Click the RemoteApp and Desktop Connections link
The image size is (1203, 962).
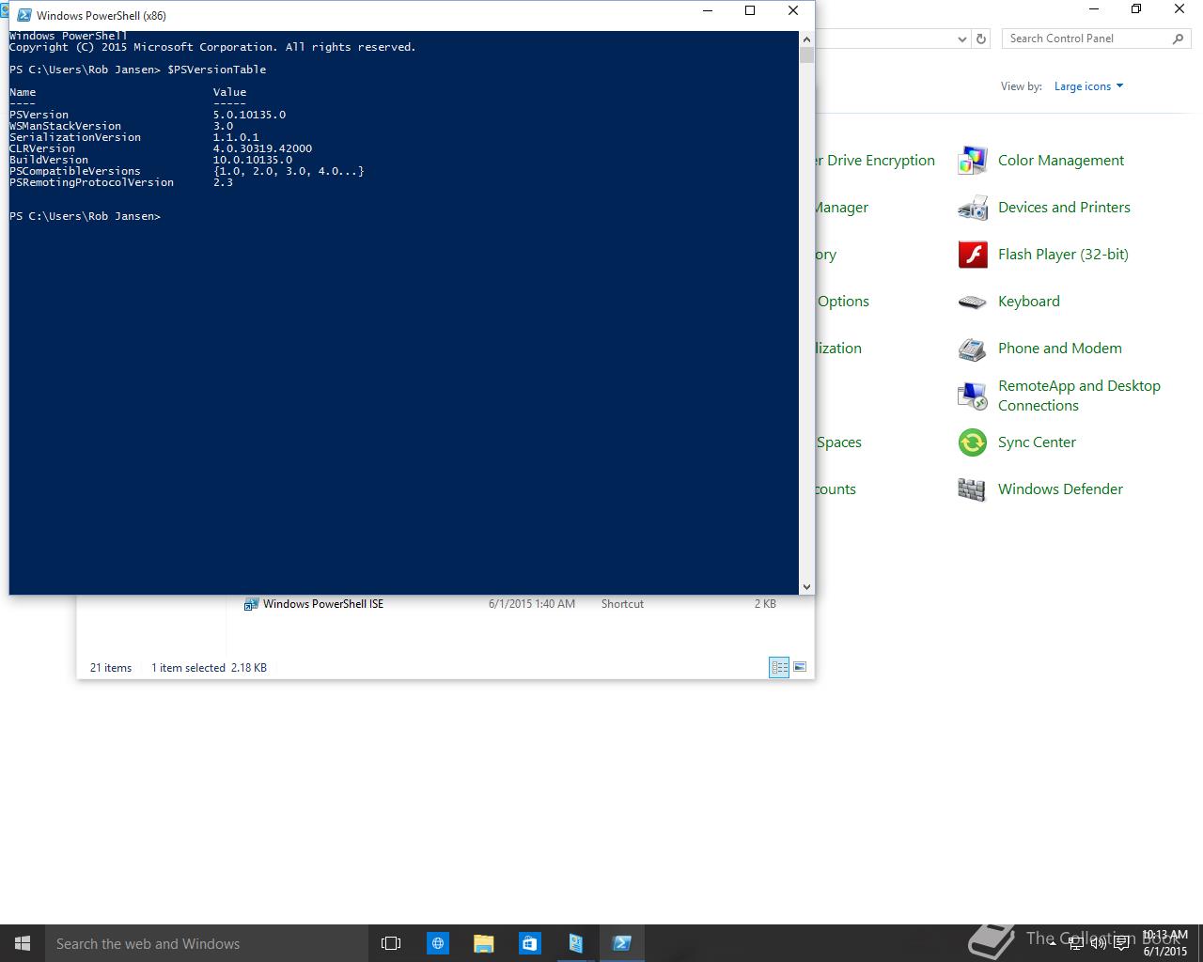[1079, 396]
